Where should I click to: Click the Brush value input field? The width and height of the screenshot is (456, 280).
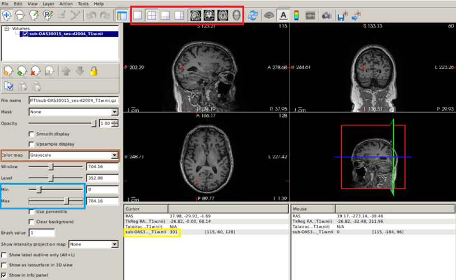click(x=41, y=233)
